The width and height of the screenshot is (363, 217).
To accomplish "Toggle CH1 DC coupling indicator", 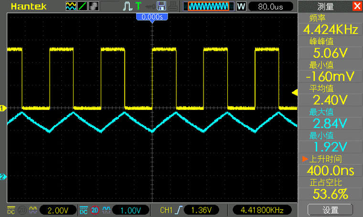I will (11, 210).
